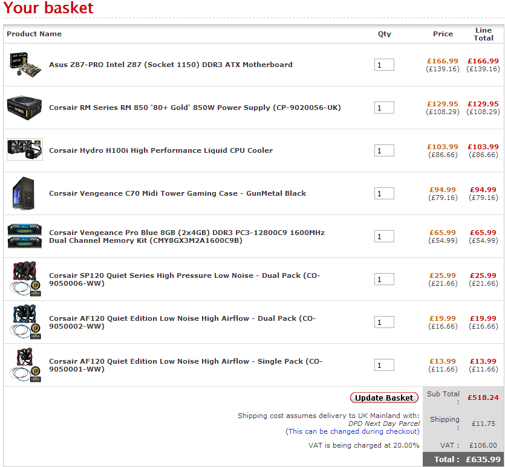View the AF120 Dual Pack fan thumbnail
The width and height of the screenshot is (505, 467).
point(25,321)
